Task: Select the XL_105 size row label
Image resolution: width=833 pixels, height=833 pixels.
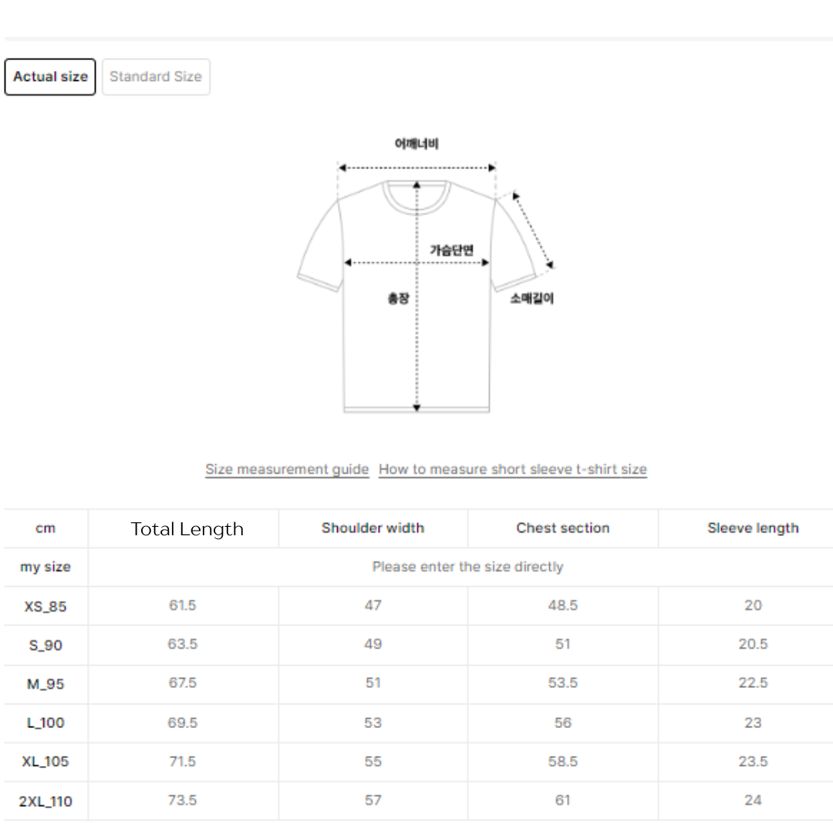Action: coord(46,761)
